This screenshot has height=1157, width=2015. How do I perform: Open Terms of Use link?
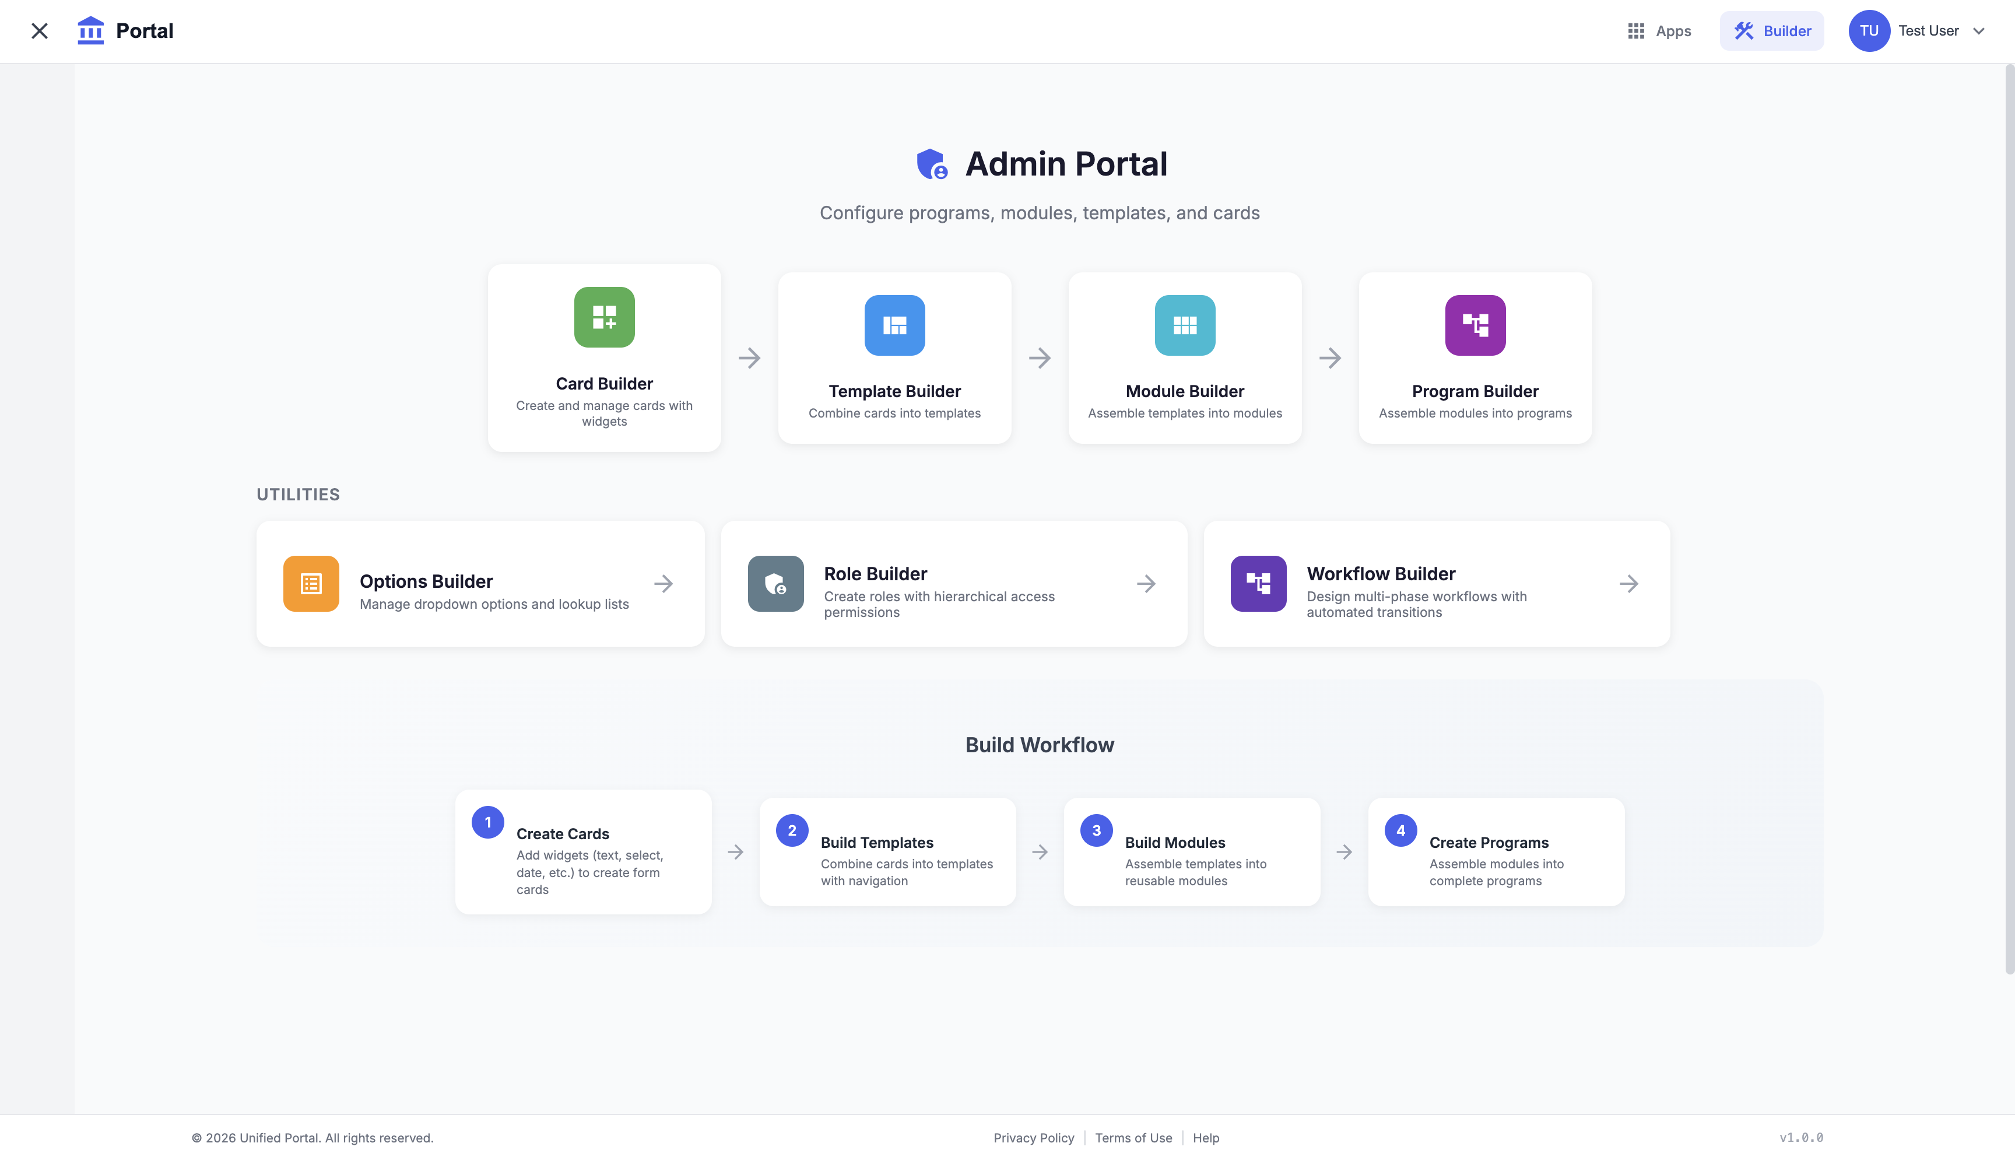pyautogui.click(x=1133, y=1137)
